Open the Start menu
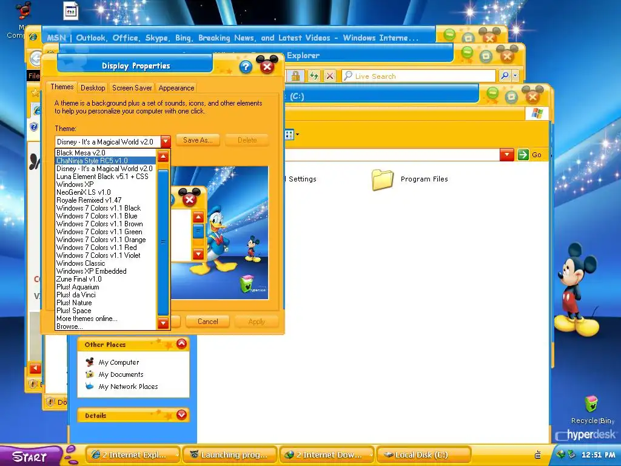The height and width of the screenshot is (466, 621). [30, 456]
